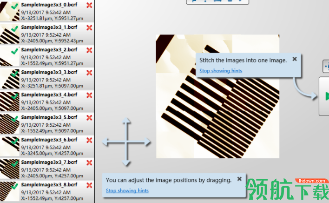Select file name SampleImage3x3_0.bcrf

point(49,5)
